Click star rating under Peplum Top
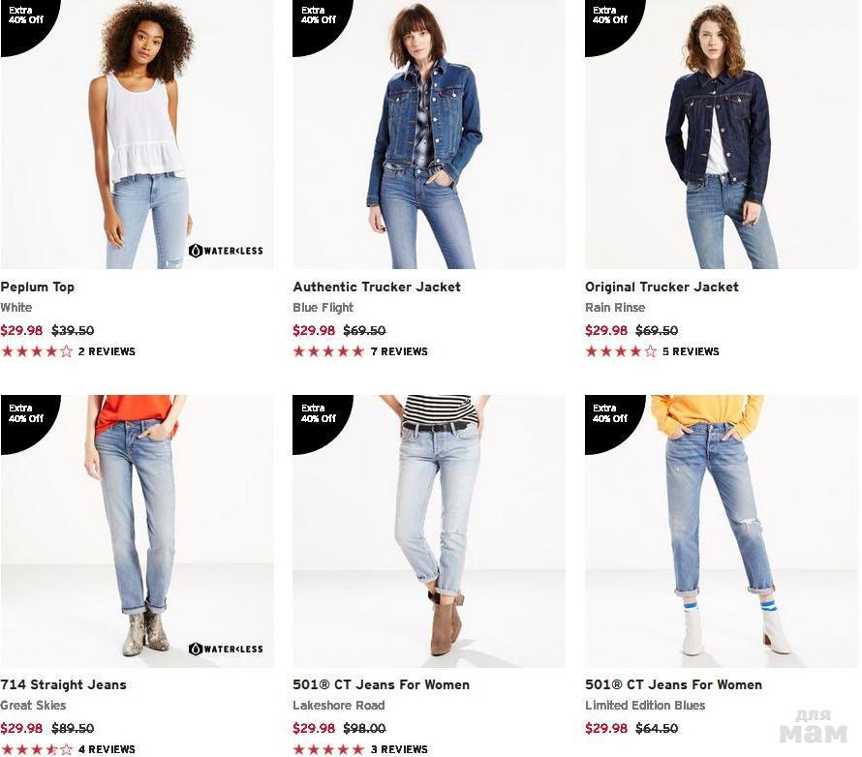This screenshot has width=862, height=757. click(x=37, y=351)
